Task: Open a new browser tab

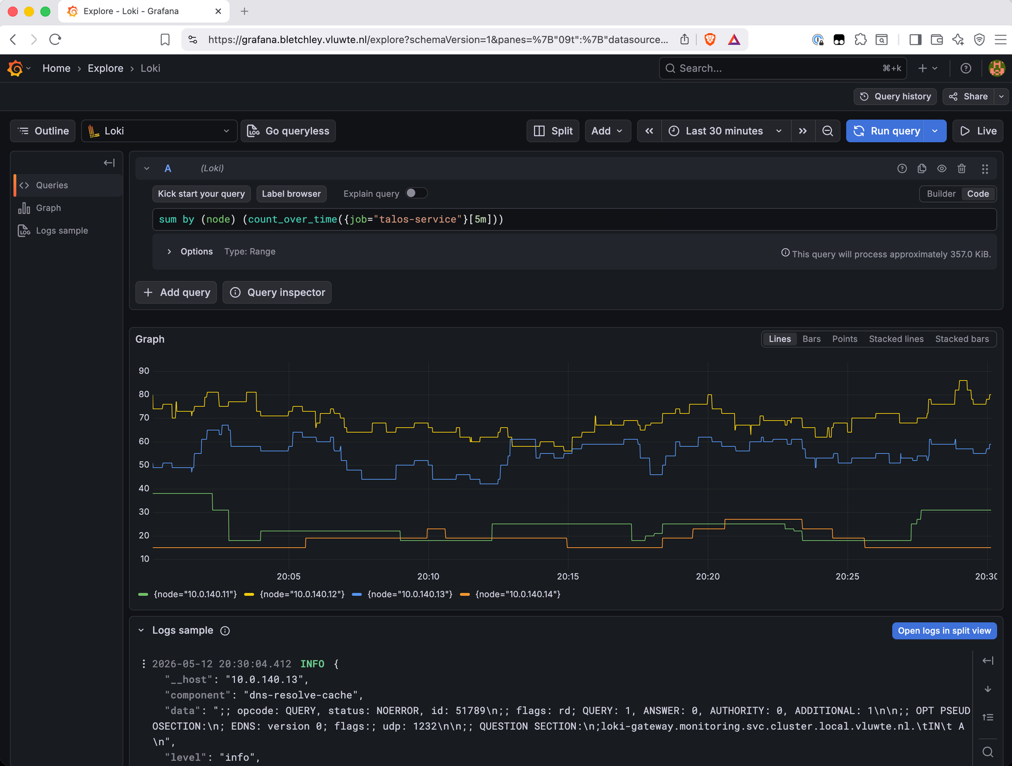Action: tap(244, 11)
